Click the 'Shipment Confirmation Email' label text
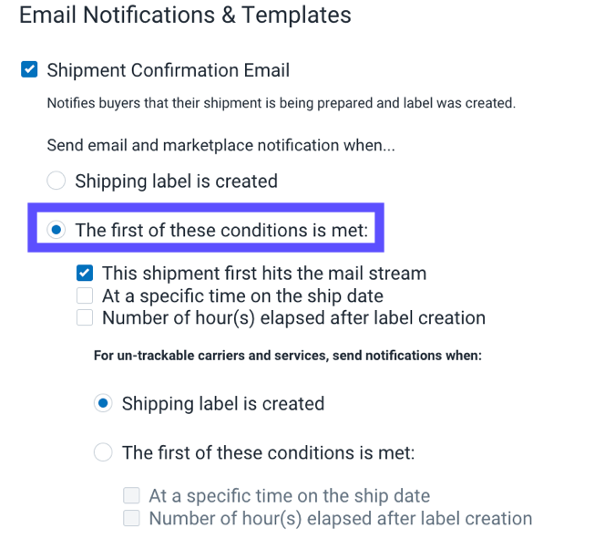 (x=168, y=70)
